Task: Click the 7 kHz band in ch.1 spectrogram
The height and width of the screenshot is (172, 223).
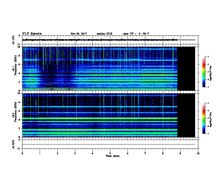Action: 100,60
